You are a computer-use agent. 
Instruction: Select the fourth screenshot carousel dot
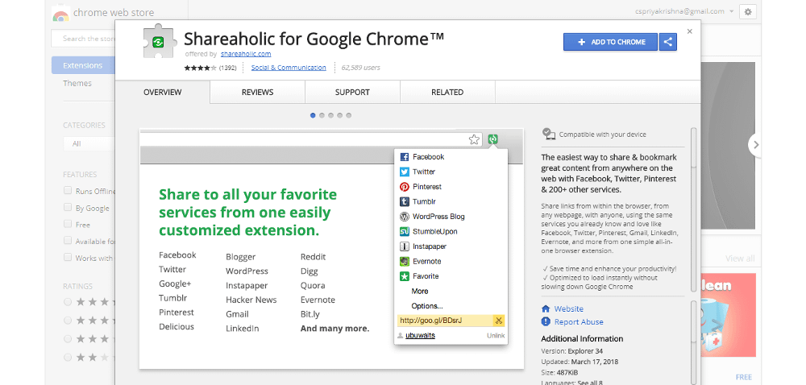coord(339,115)
